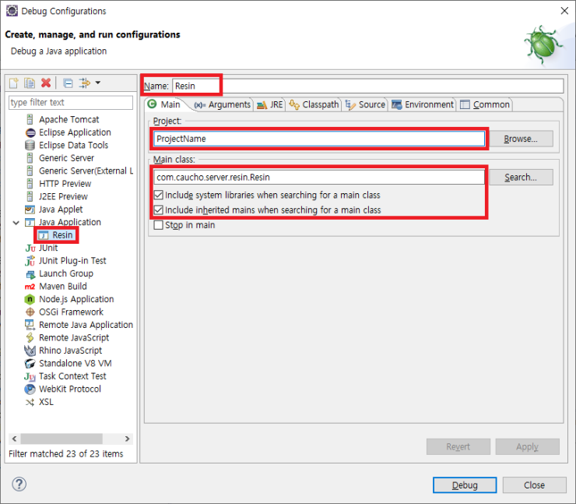Select Maven Build configuration type
Screen dimensions: 576x504
62,286
